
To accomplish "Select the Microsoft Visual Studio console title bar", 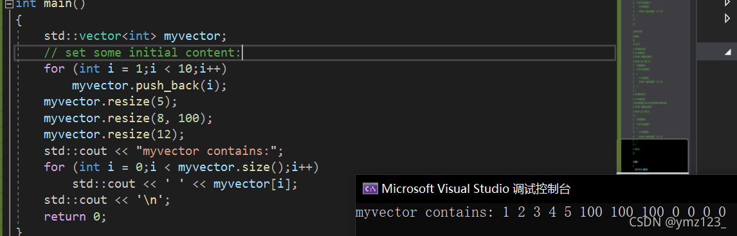I will click(546, 189).
